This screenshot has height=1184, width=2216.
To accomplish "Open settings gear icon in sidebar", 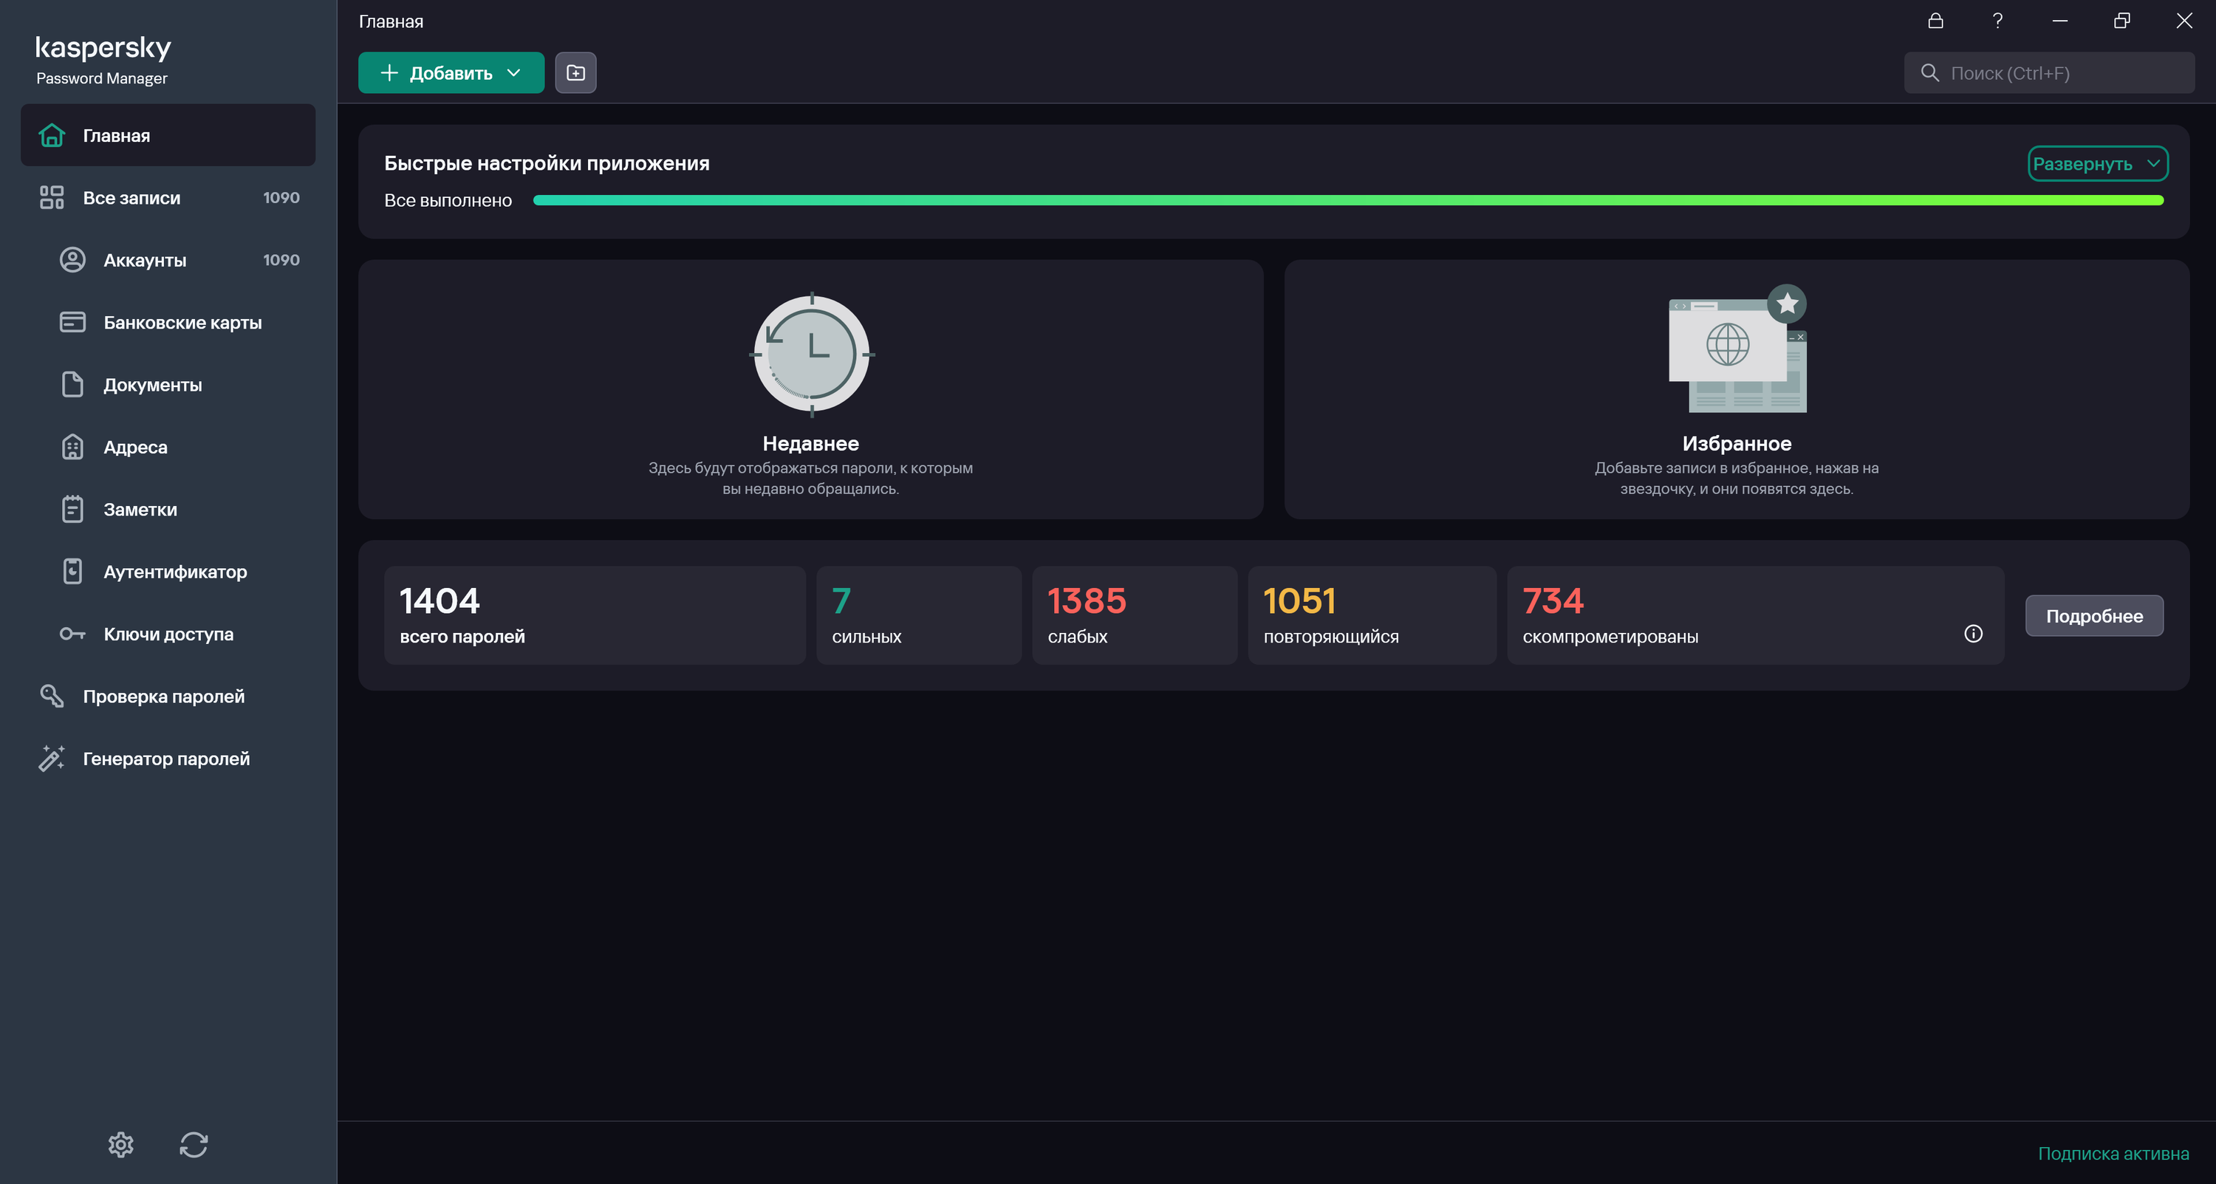I will point(120,1144).
